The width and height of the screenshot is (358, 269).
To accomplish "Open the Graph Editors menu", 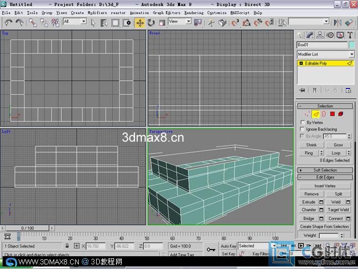I will (166, 13).
